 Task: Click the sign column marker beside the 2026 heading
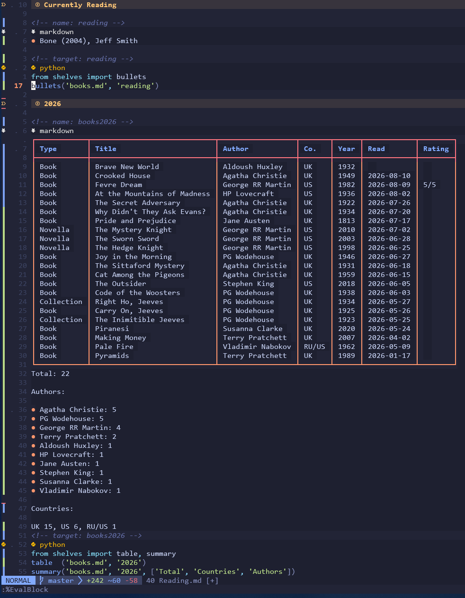coord(3,104)
